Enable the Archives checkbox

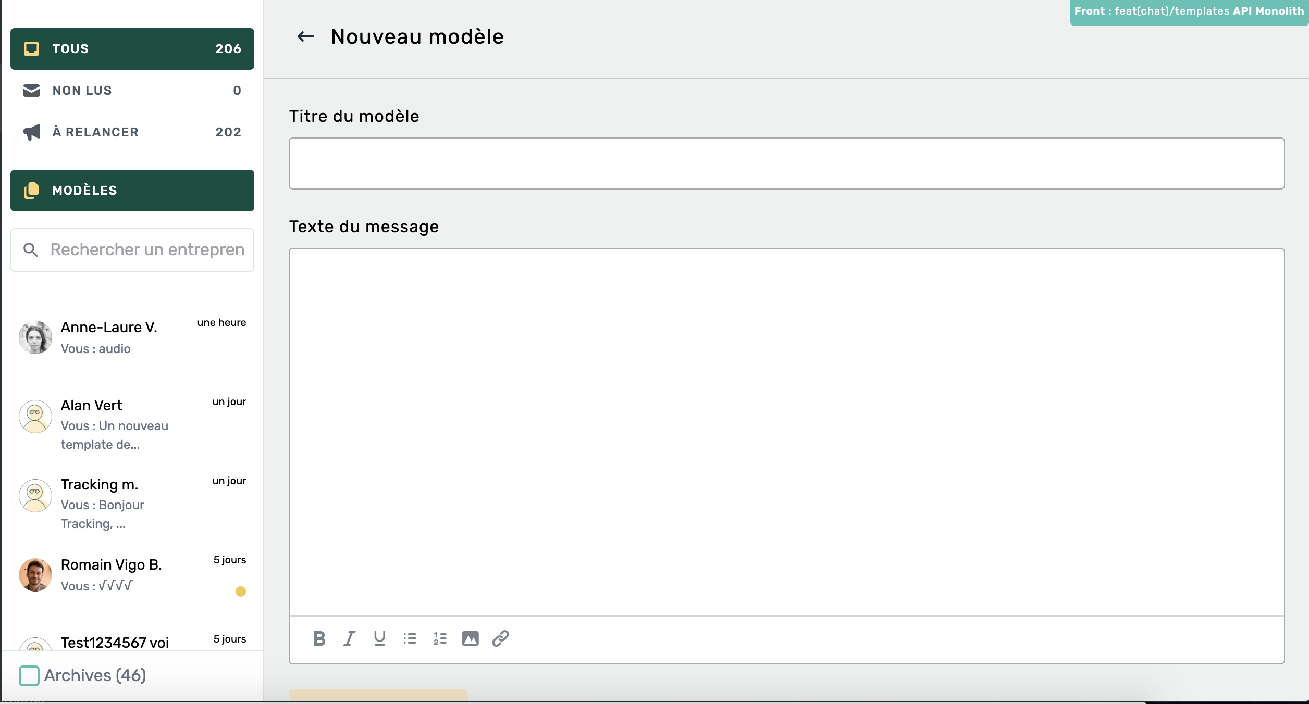pos(29,675)
